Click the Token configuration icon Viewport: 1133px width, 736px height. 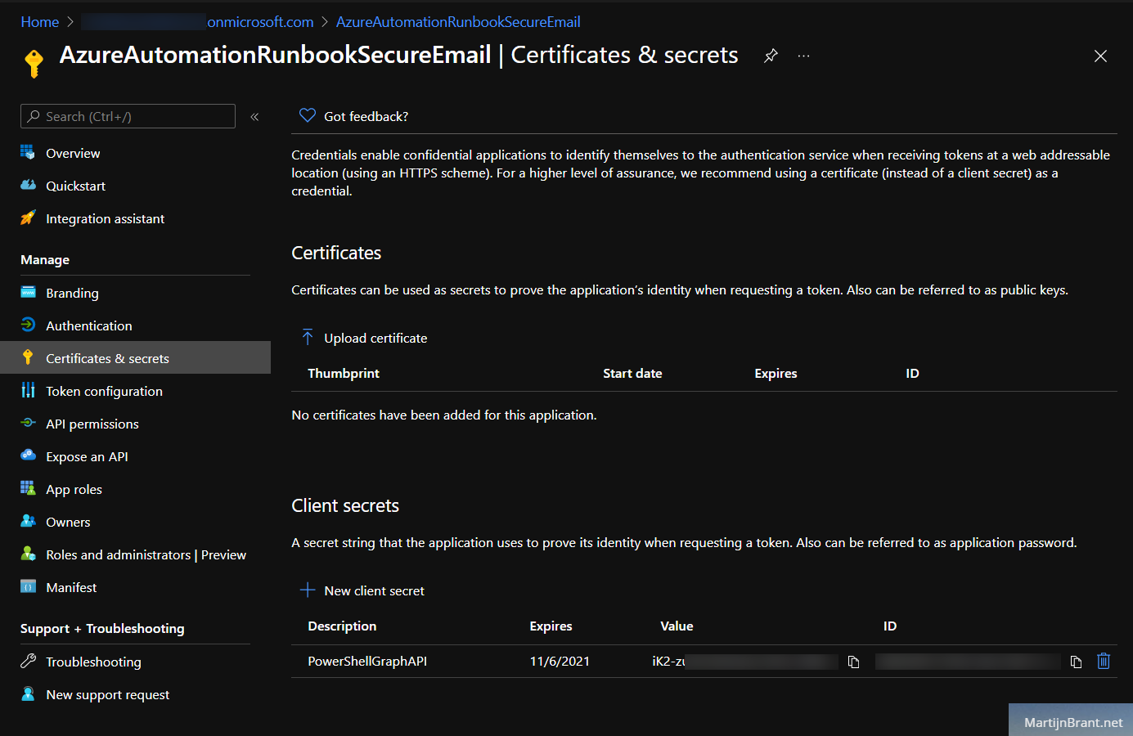[28, 390]
